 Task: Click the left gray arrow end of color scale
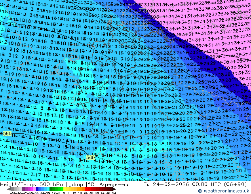click(x=9, y=189)
